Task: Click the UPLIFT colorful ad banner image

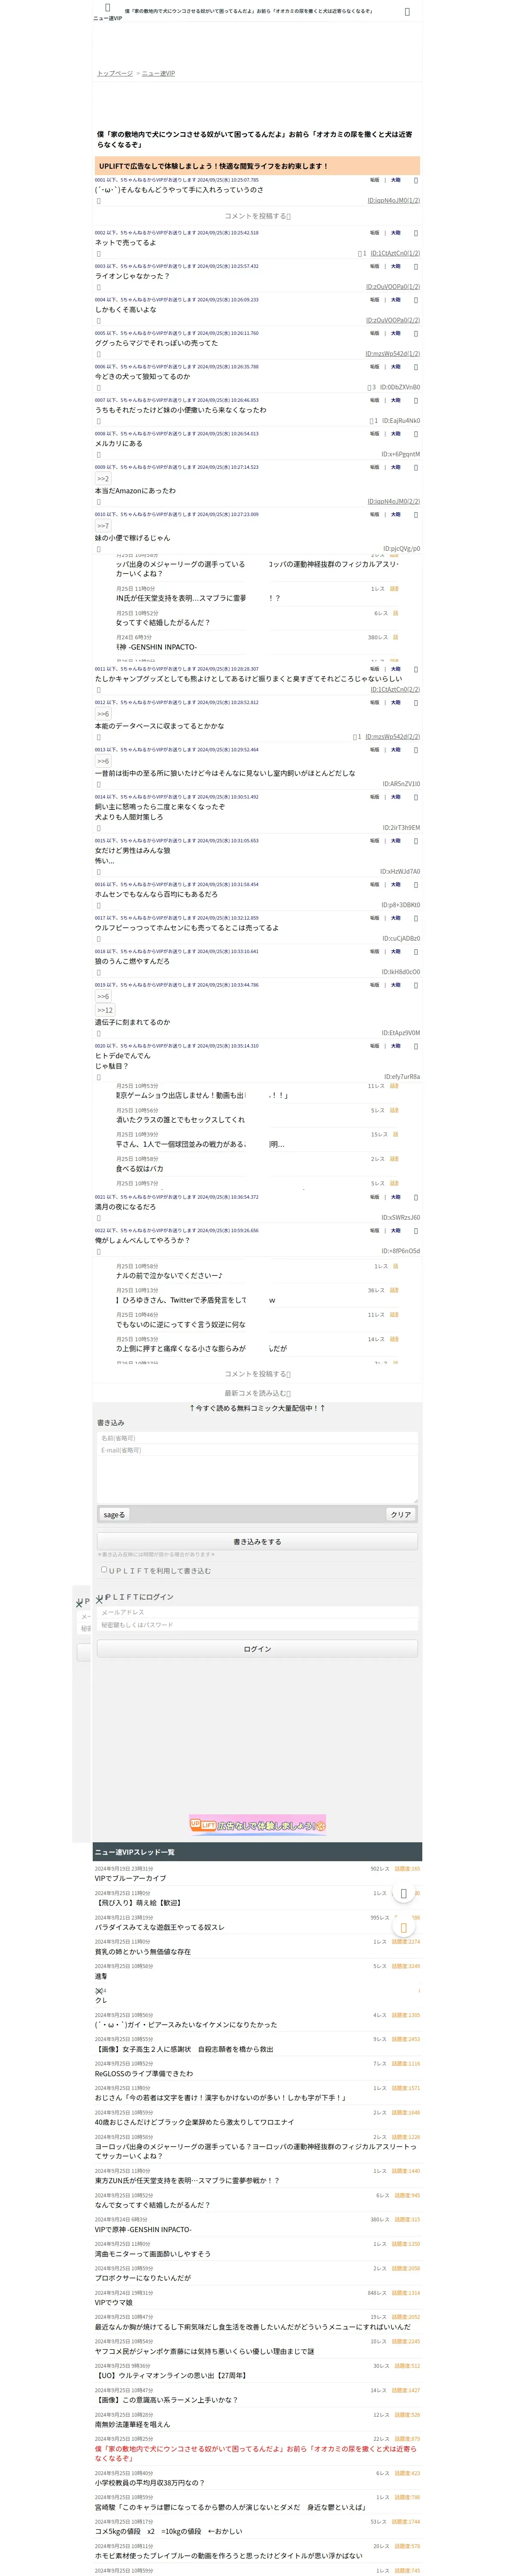Action: pyautogui.click(x=257, y=1825)
